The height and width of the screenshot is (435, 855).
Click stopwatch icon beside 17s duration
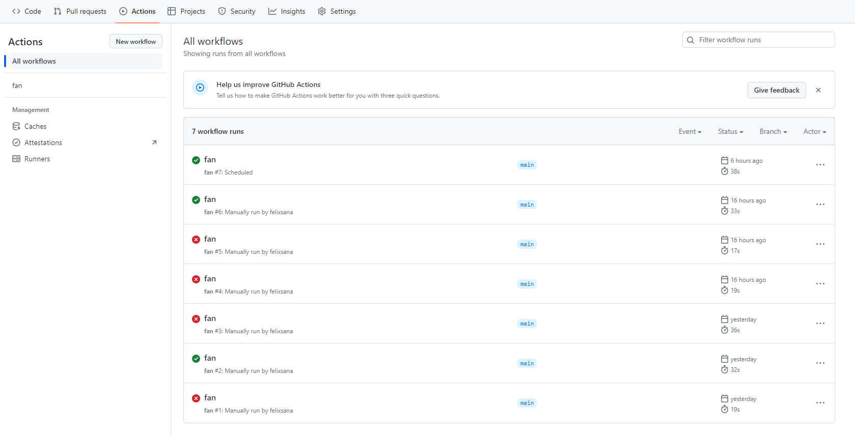pos(725,250)
